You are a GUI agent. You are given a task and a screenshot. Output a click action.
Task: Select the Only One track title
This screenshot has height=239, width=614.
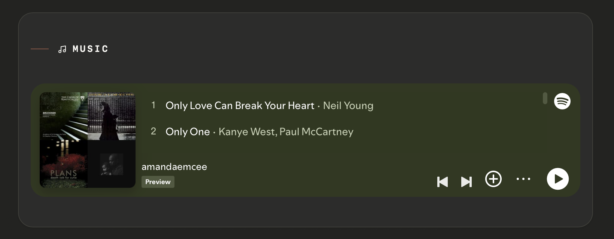coord(188,132)
